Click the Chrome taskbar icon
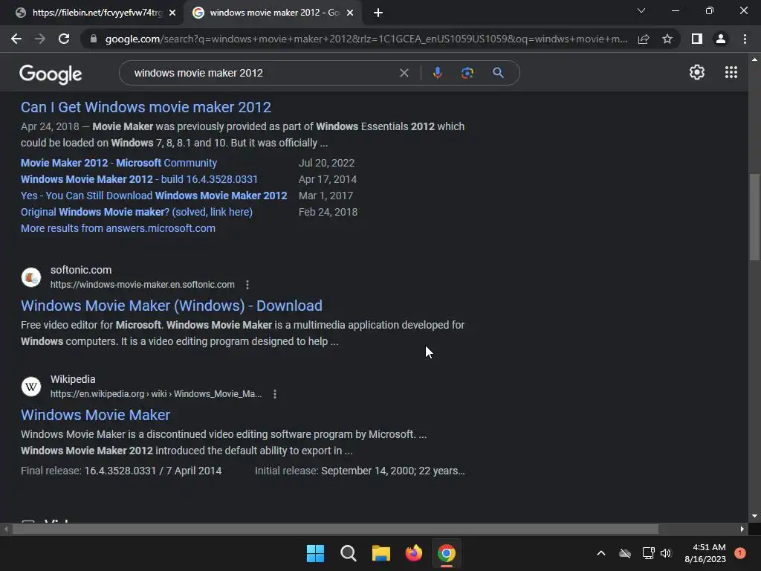 click(447, 553)
